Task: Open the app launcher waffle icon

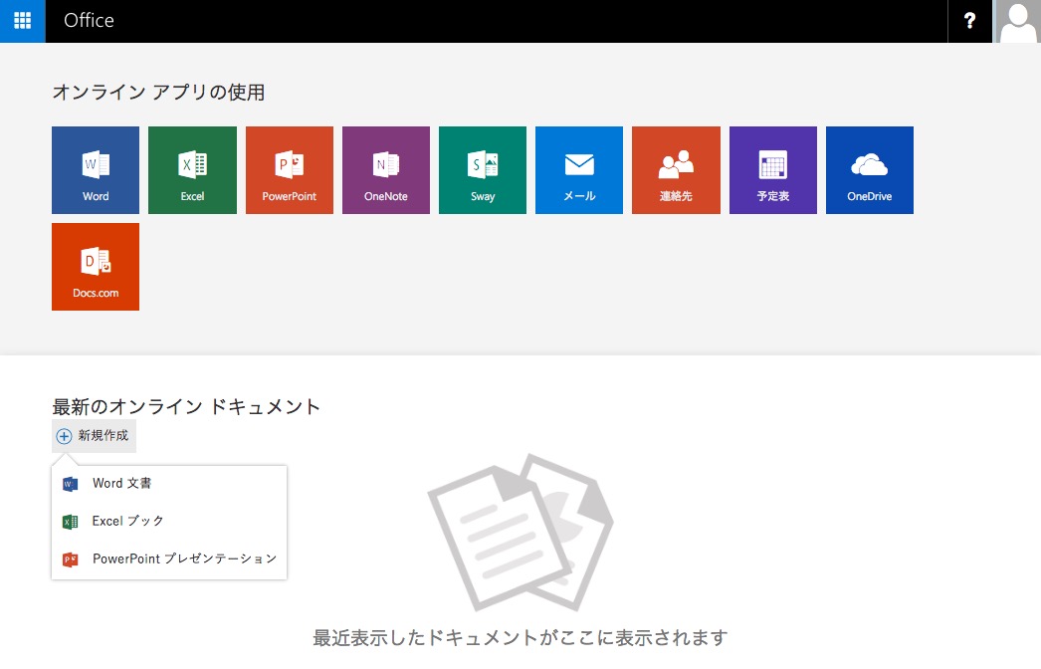Action: tap(23, 21)
